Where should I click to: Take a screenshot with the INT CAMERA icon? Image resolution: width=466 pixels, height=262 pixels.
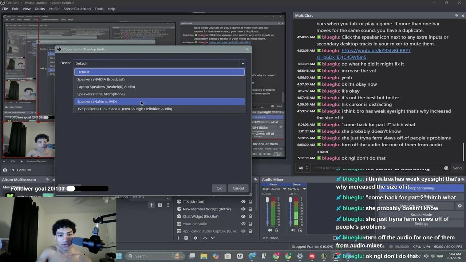[5, 170]
